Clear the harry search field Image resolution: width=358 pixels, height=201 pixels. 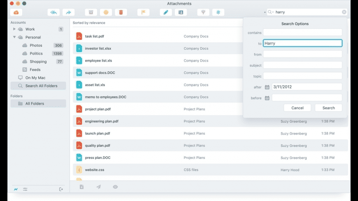click(x=344, y=12)
